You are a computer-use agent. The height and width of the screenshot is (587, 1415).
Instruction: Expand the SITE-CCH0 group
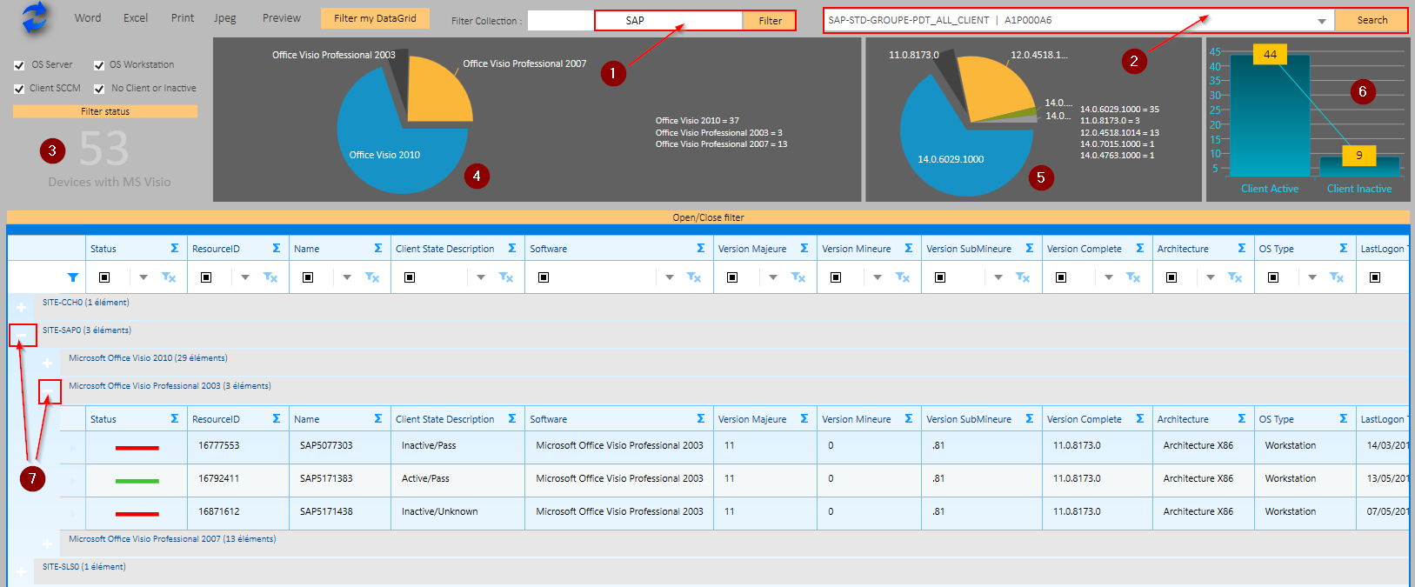coord(22,307)
